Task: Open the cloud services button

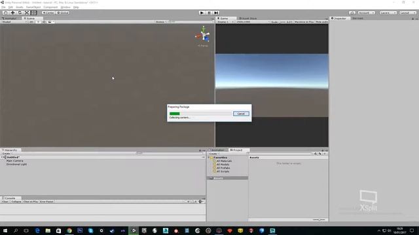Action: click(x=352, y=13)
